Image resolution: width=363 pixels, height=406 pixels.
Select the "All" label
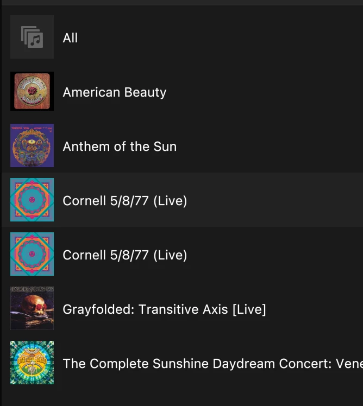coord(70,38)
